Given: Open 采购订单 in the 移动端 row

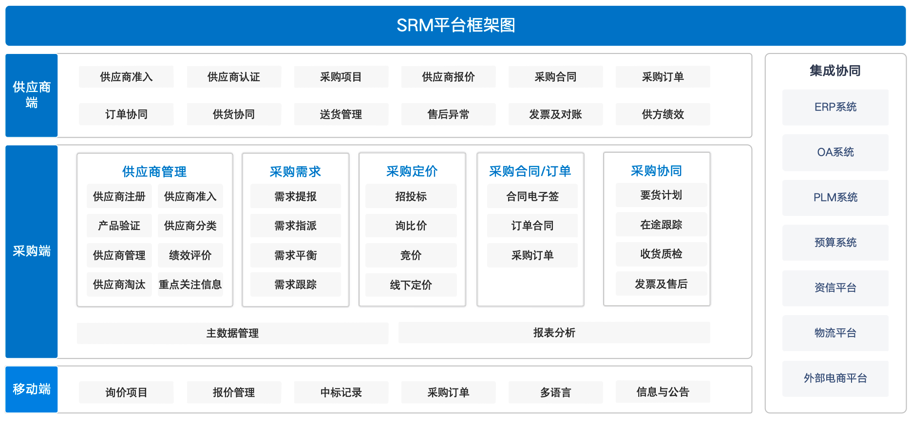Looking at the screenshot, I should [x=448, y=392].
